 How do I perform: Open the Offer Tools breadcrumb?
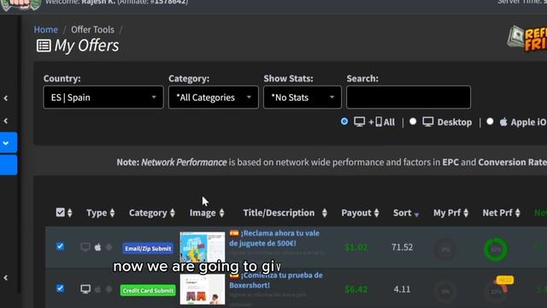point(92,30)
